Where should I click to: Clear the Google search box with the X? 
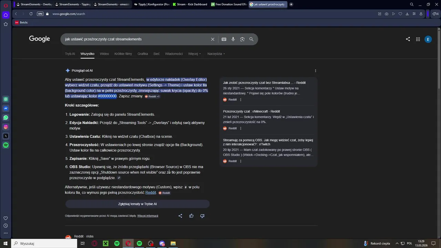[213, 39]
